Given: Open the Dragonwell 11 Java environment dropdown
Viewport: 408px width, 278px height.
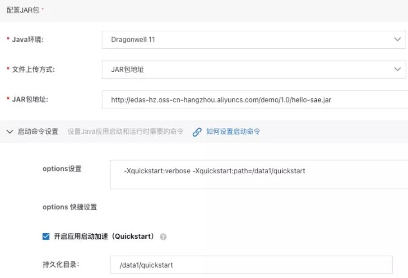Looking at the screenshot, I should [253, 39].
